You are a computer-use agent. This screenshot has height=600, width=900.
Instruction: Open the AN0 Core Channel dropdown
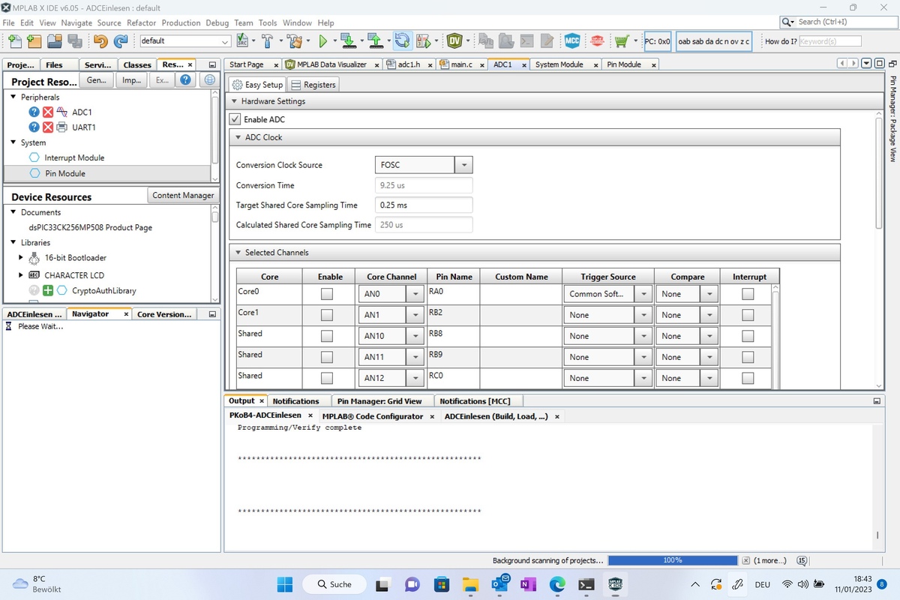tap(415, 294)
